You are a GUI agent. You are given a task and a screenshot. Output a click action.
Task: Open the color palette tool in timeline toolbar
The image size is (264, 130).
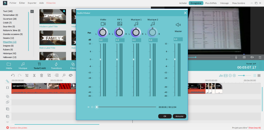(70, 75)
